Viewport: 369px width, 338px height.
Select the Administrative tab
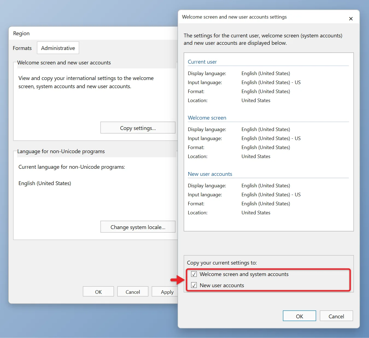58,48
